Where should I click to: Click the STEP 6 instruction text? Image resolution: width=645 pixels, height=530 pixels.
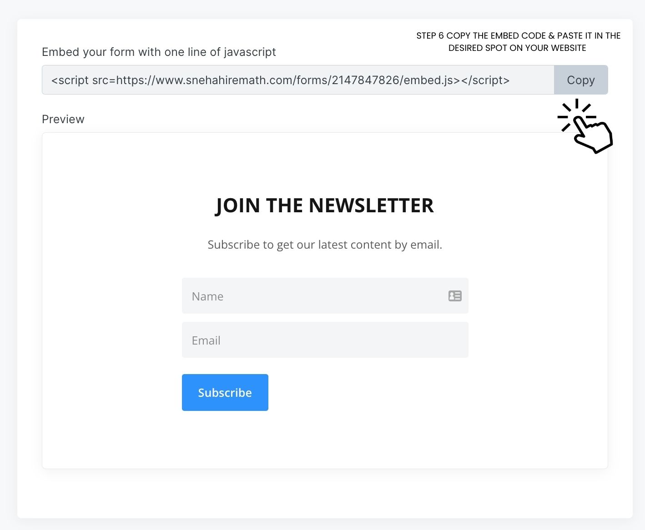[x=519, y=42]
